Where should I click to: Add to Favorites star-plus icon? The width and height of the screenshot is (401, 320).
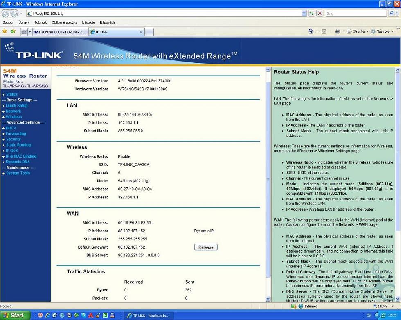(13, 31)
